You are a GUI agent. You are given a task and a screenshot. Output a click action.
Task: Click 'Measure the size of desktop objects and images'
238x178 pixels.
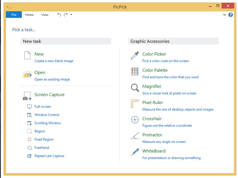tap(178, 109)
